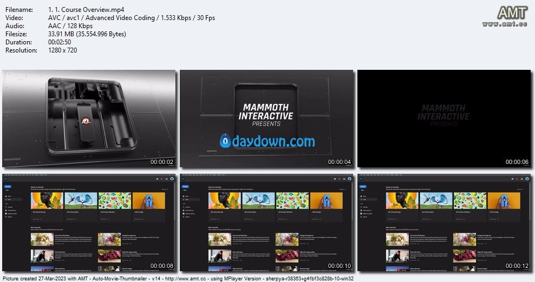Open the woman working tutorial thumbnail in the 00:00:12 frame

(397, 255)
